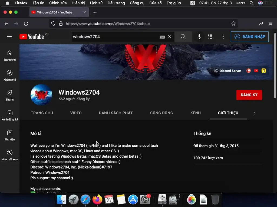Click the Windows2704 channel avatar

point(41,95)
